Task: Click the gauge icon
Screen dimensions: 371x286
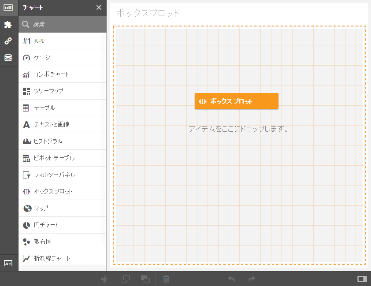Action: pos(26,58)
